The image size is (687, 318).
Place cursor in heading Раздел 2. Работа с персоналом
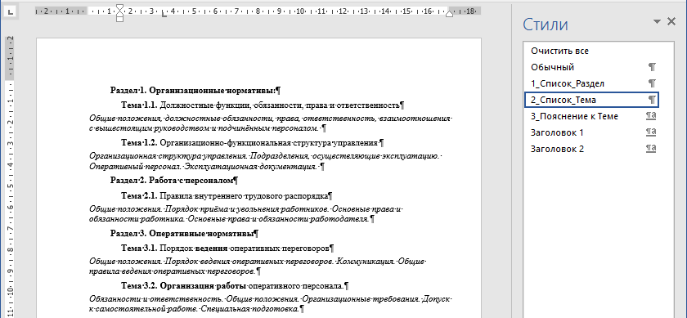click(x=174, y=180)
